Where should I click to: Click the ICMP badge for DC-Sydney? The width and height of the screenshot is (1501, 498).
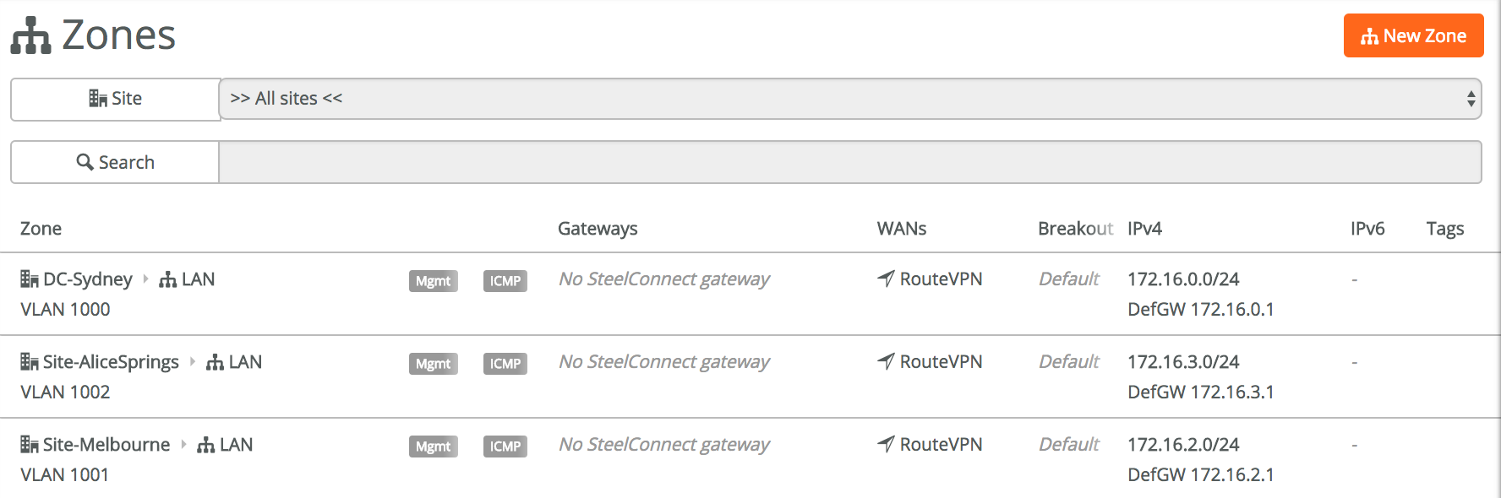505,281
